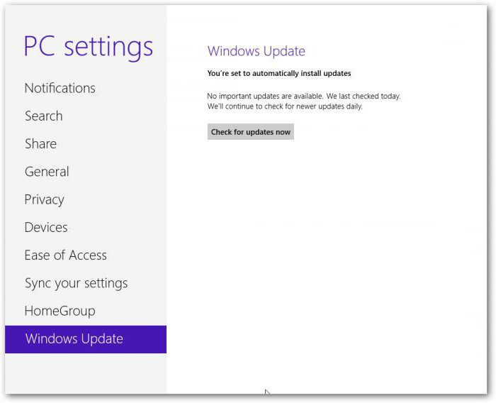Click the PC settings title

click(x=89, y=47)
